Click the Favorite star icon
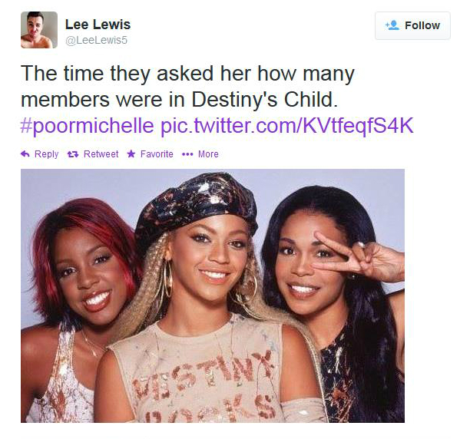Screen dimensions: 460x439 [131, 153]
